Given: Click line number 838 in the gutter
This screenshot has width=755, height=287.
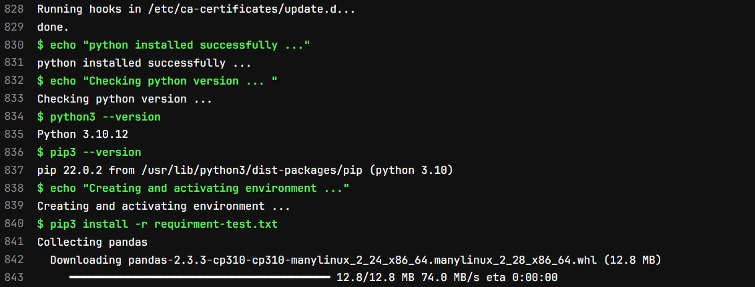Looking at the screenshot, I should tap(13, 188).
